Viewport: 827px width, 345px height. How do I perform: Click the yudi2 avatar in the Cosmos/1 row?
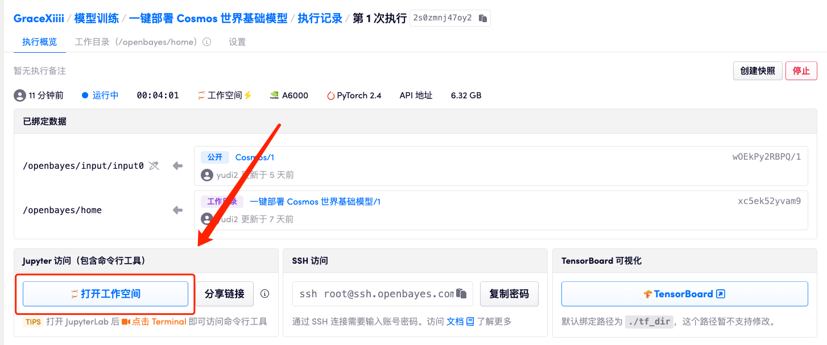point(207,175)
